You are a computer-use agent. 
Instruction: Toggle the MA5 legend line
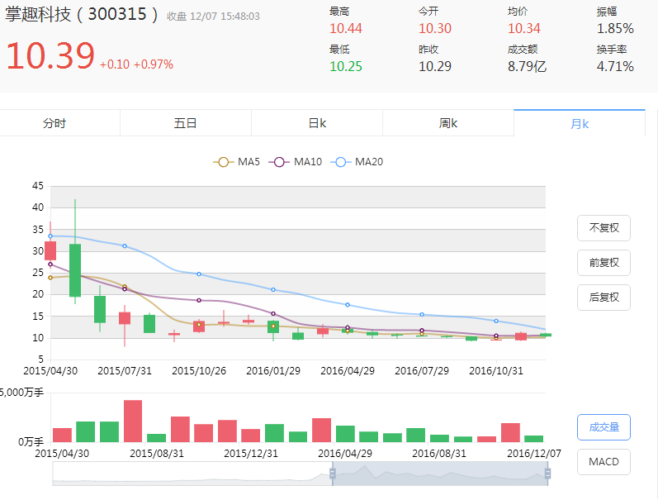(237, 162)
